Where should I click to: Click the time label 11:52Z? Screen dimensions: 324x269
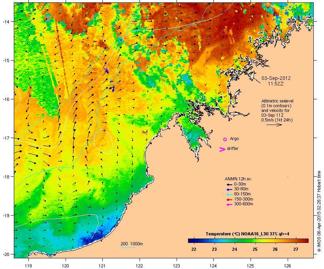pyautogui.click(x=276, y=84)
